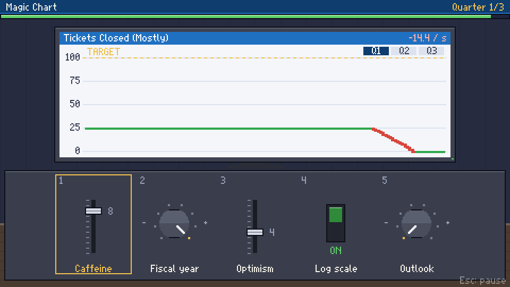Switch to the Q2 tab
This screenshot has height=287, width=510.
tap(404, 51)
